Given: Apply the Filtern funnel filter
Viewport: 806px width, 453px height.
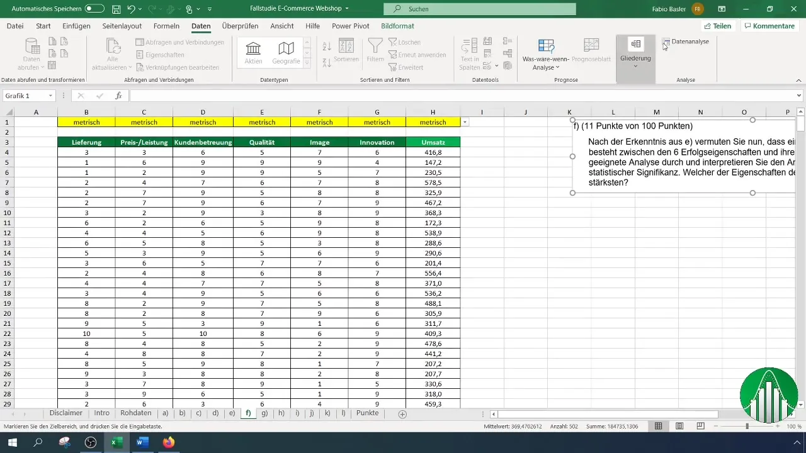Looking at the screenshot, I should (x=375, y=50).
